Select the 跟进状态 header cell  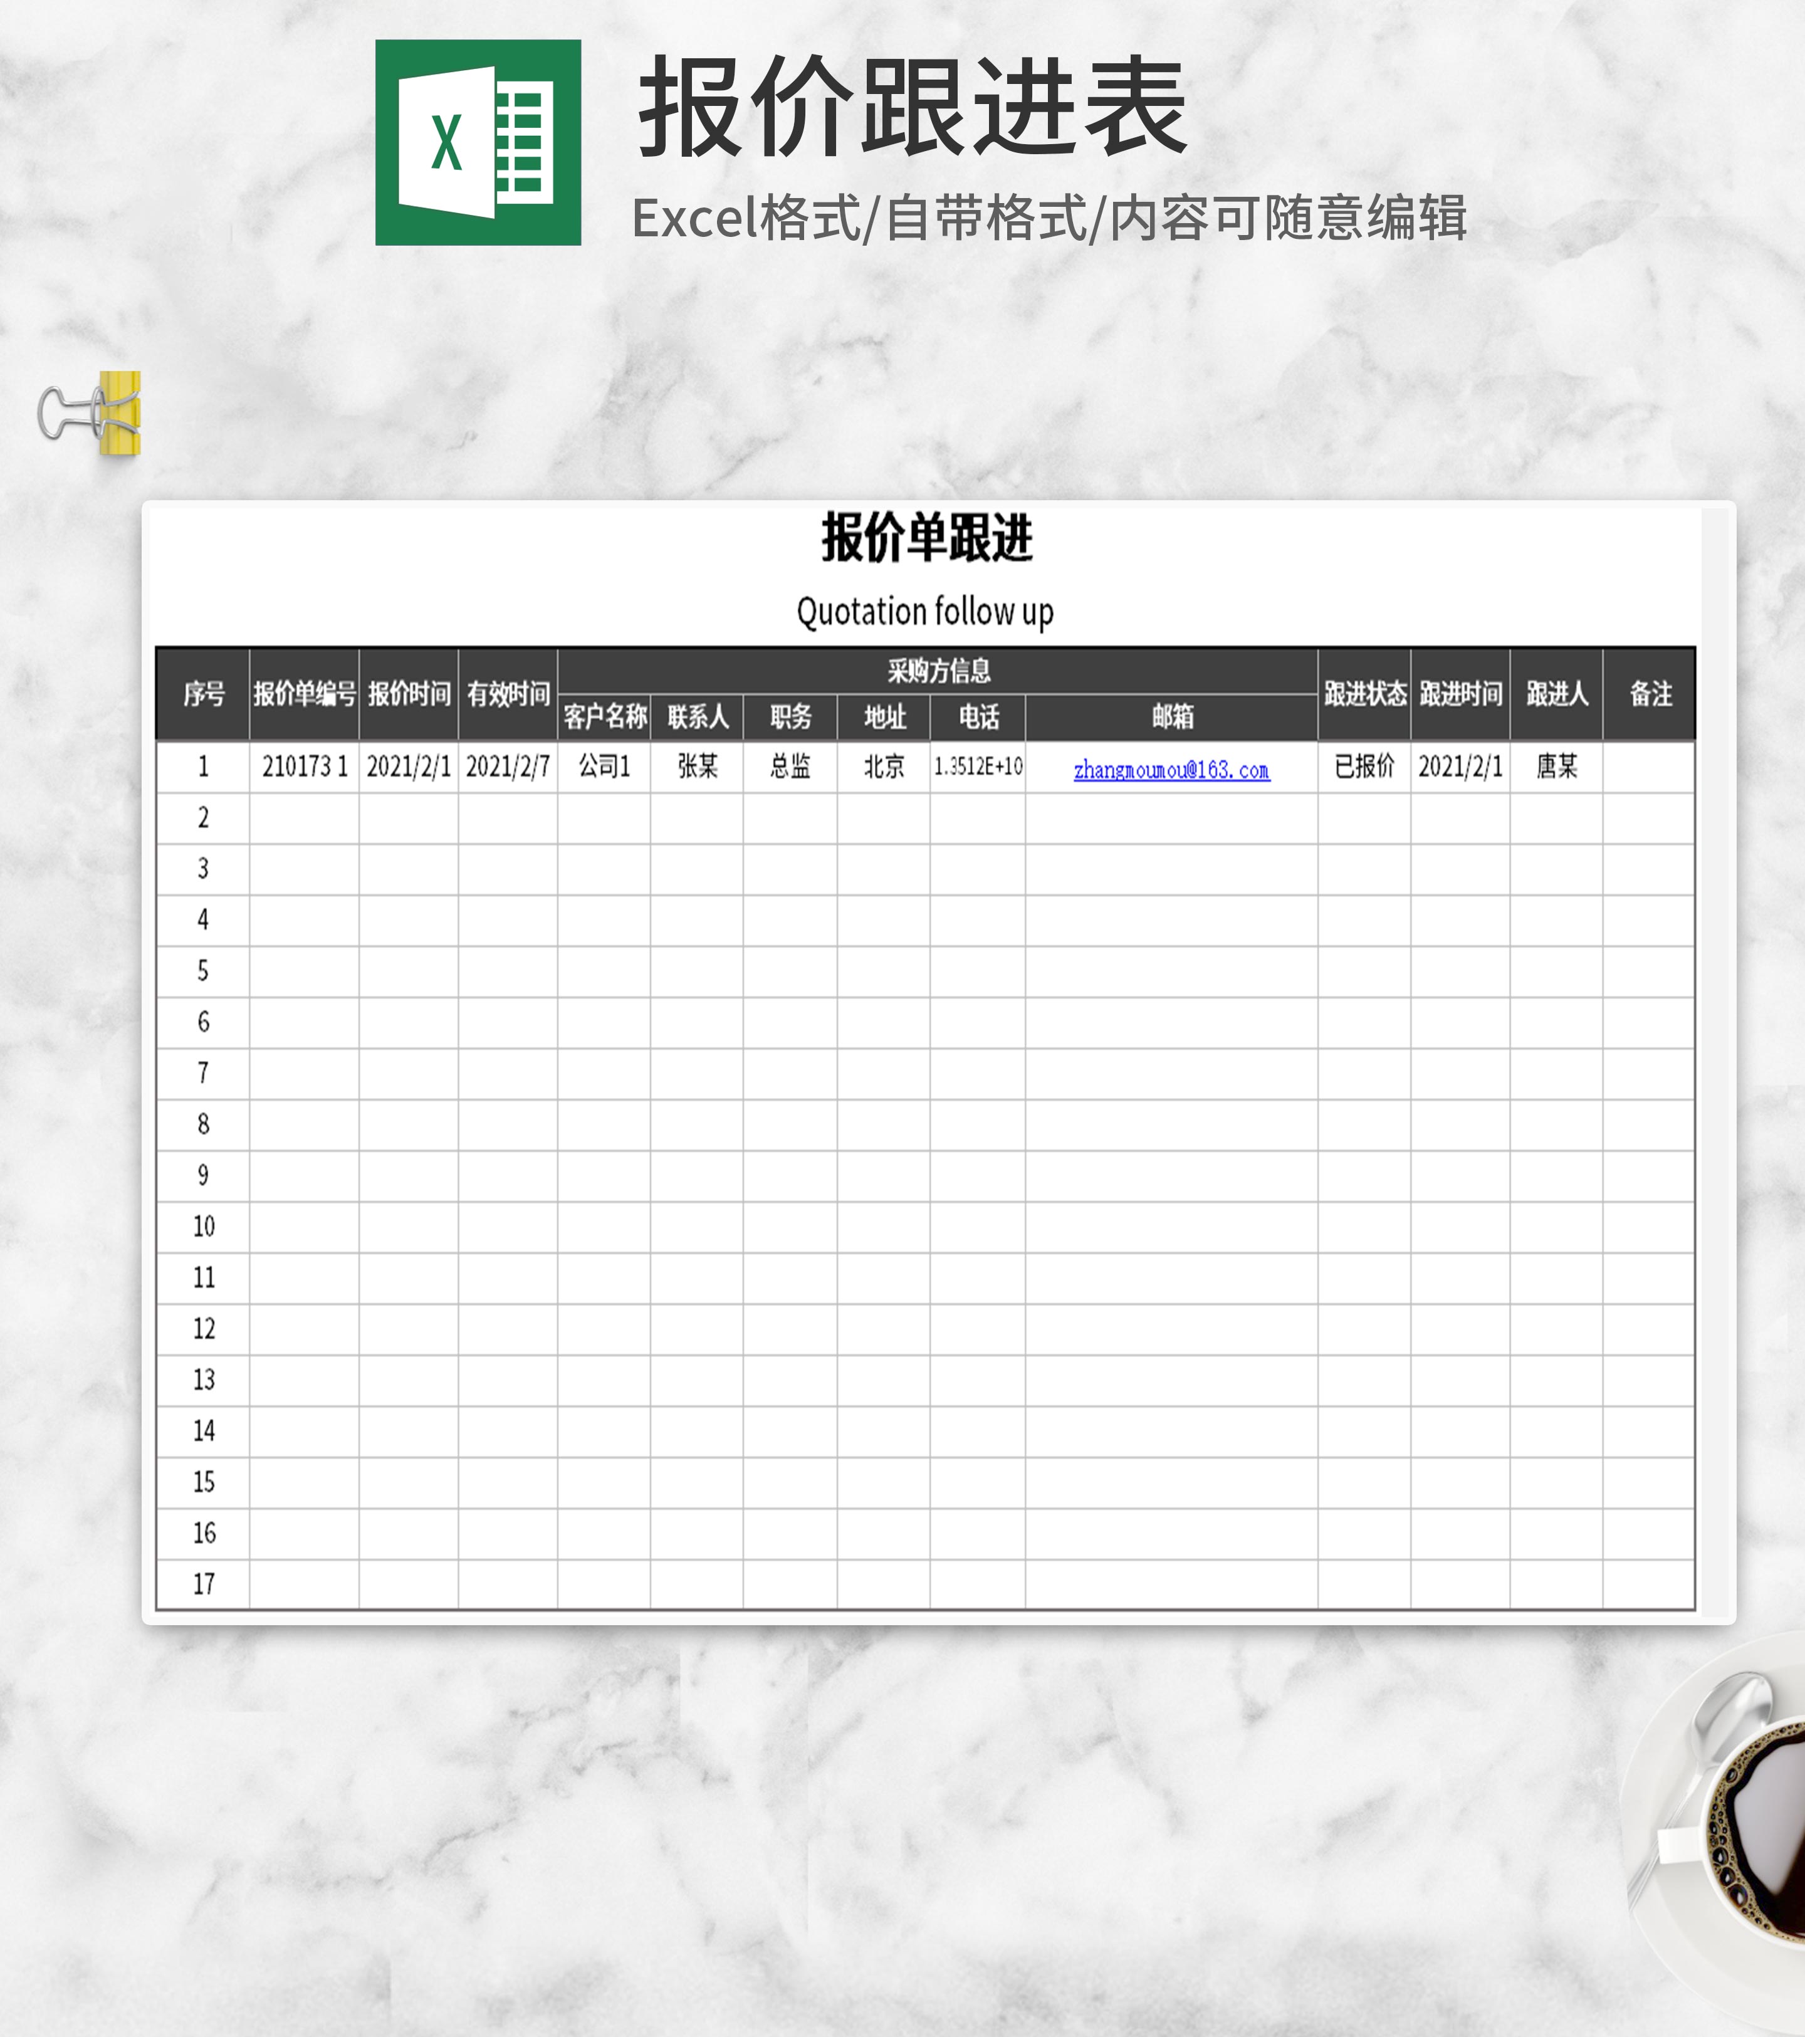[1364, 694]
